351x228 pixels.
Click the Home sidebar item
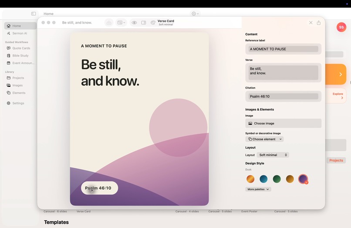click(x=20, y=26)
